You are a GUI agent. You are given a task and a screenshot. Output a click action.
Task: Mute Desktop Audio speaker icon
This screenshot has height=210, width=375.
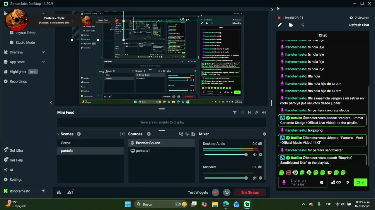point(255,155)
